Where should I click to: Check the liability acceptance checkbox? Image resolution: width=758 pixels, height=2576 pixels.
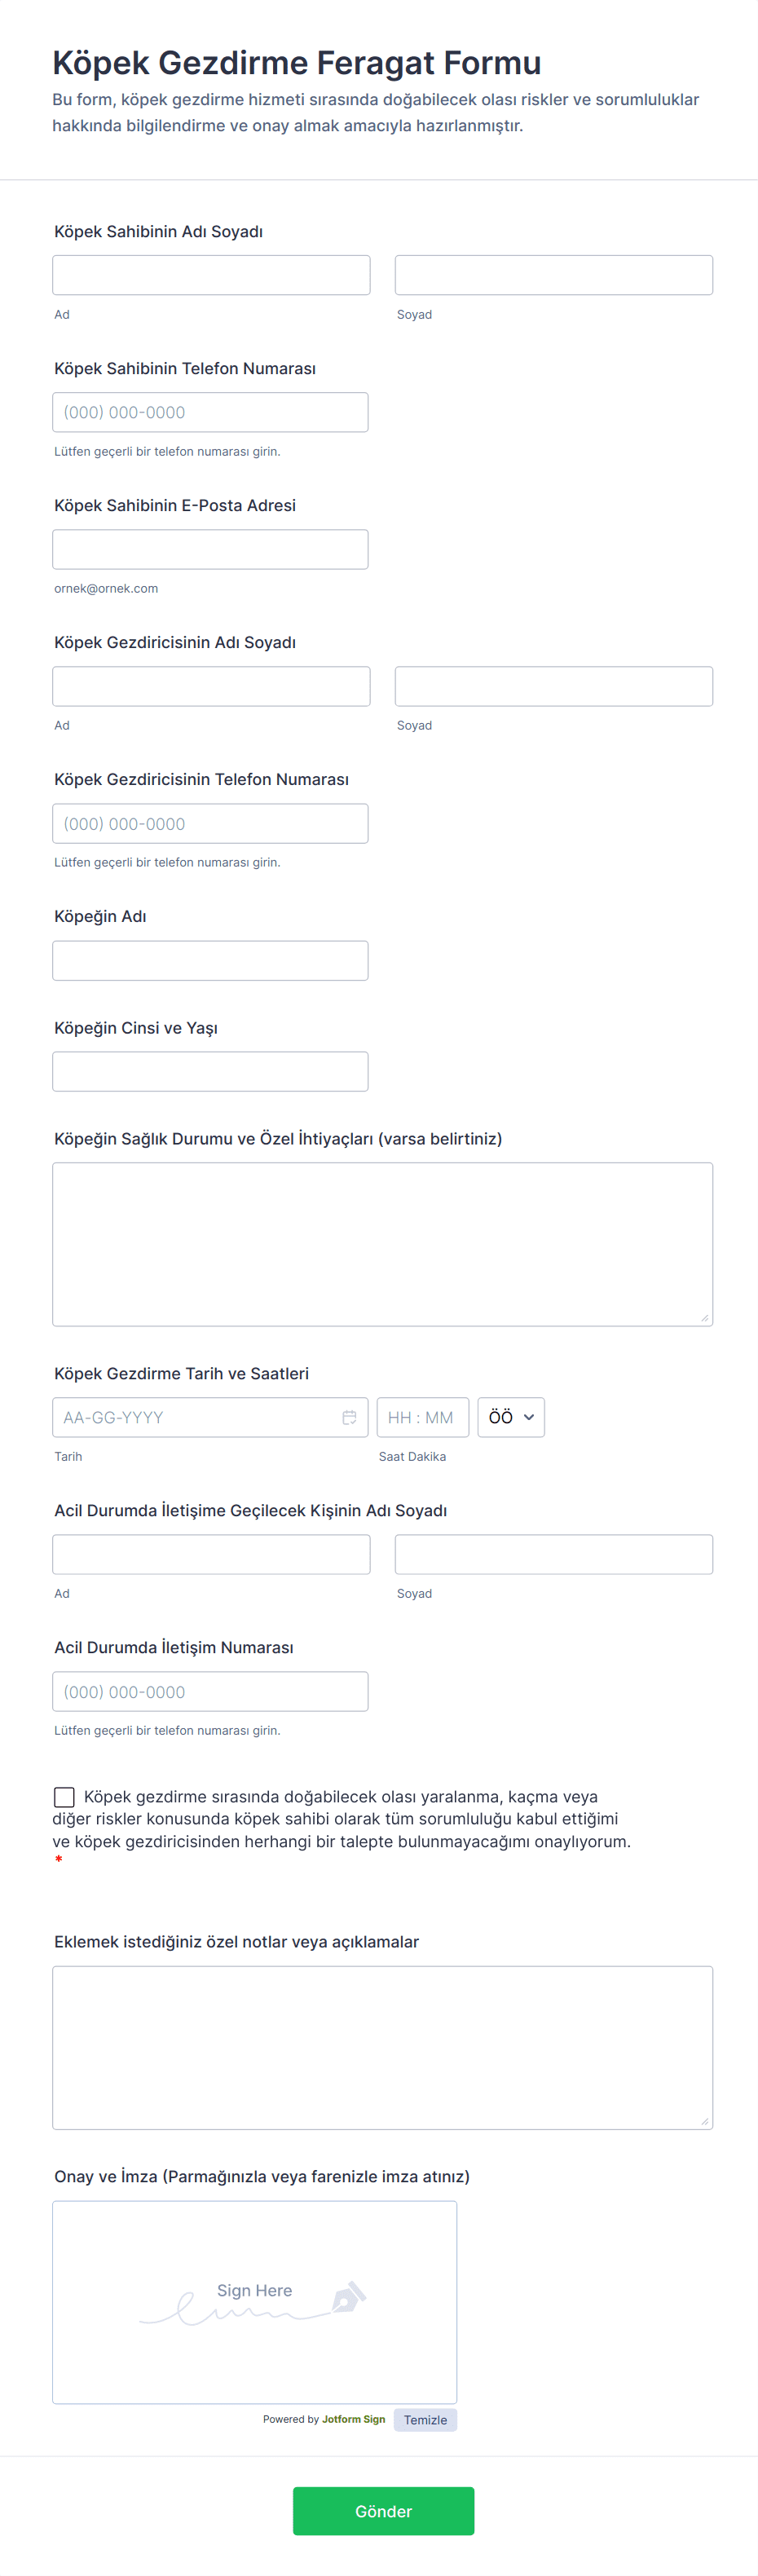64,1797
